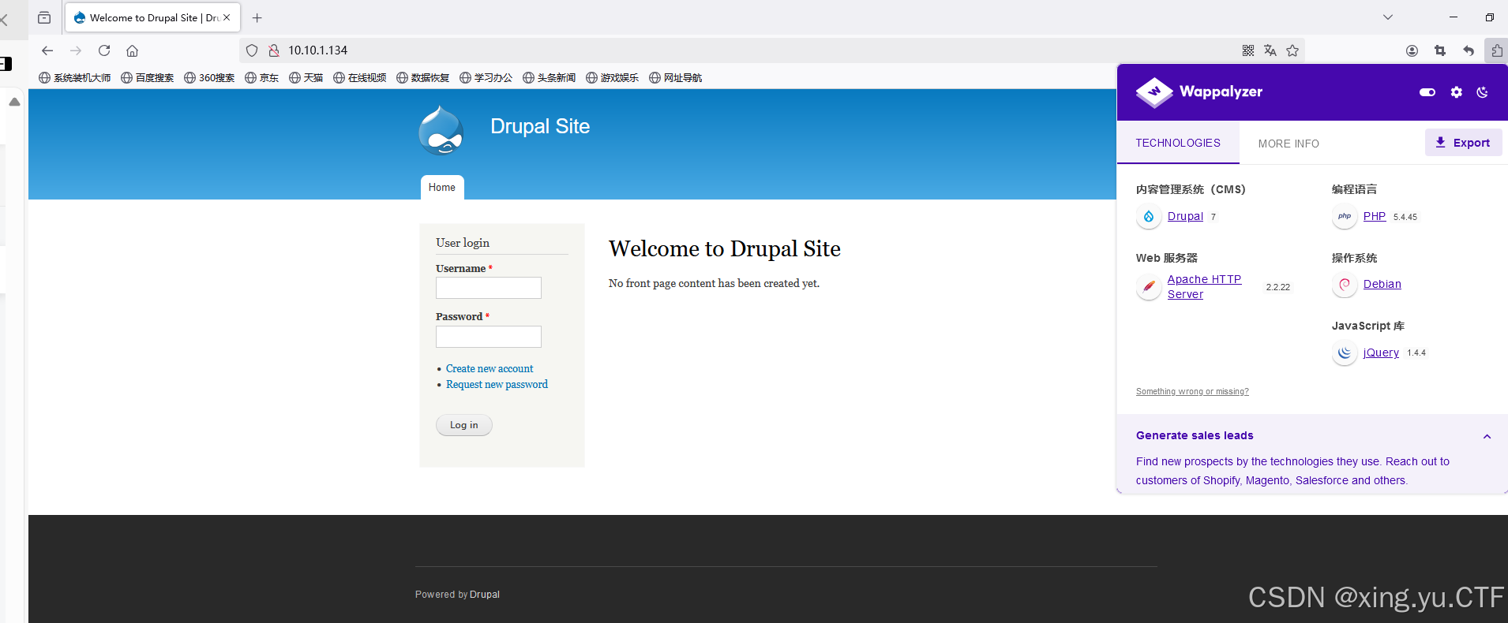Click the PHP icon in Wappalyzer
This screenshot has height=623, width=1508.
point(1345,217)
